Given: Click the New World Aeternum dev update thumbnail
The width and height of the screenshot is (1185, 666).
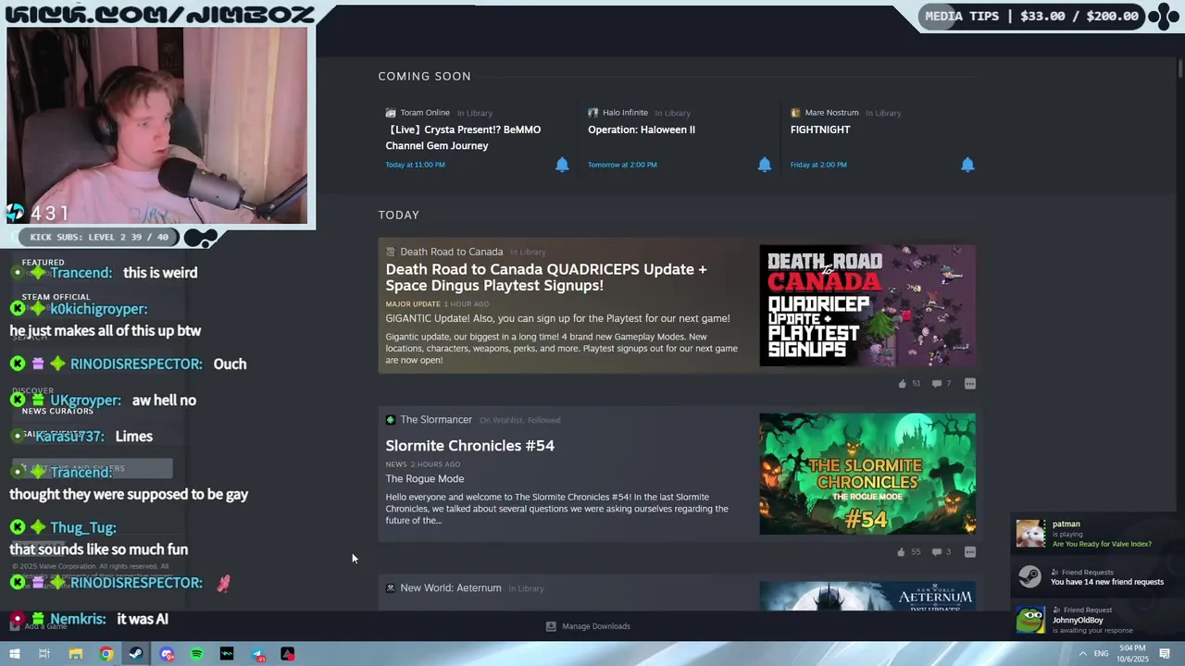Looking at the screenshot, I should [867, 596].
